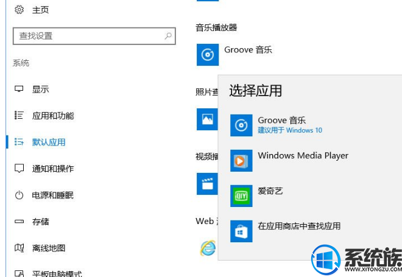Choose Groove 音乐 in the app picker
Viewport: 402px width, 277px height.
click(x=282, y=120)
